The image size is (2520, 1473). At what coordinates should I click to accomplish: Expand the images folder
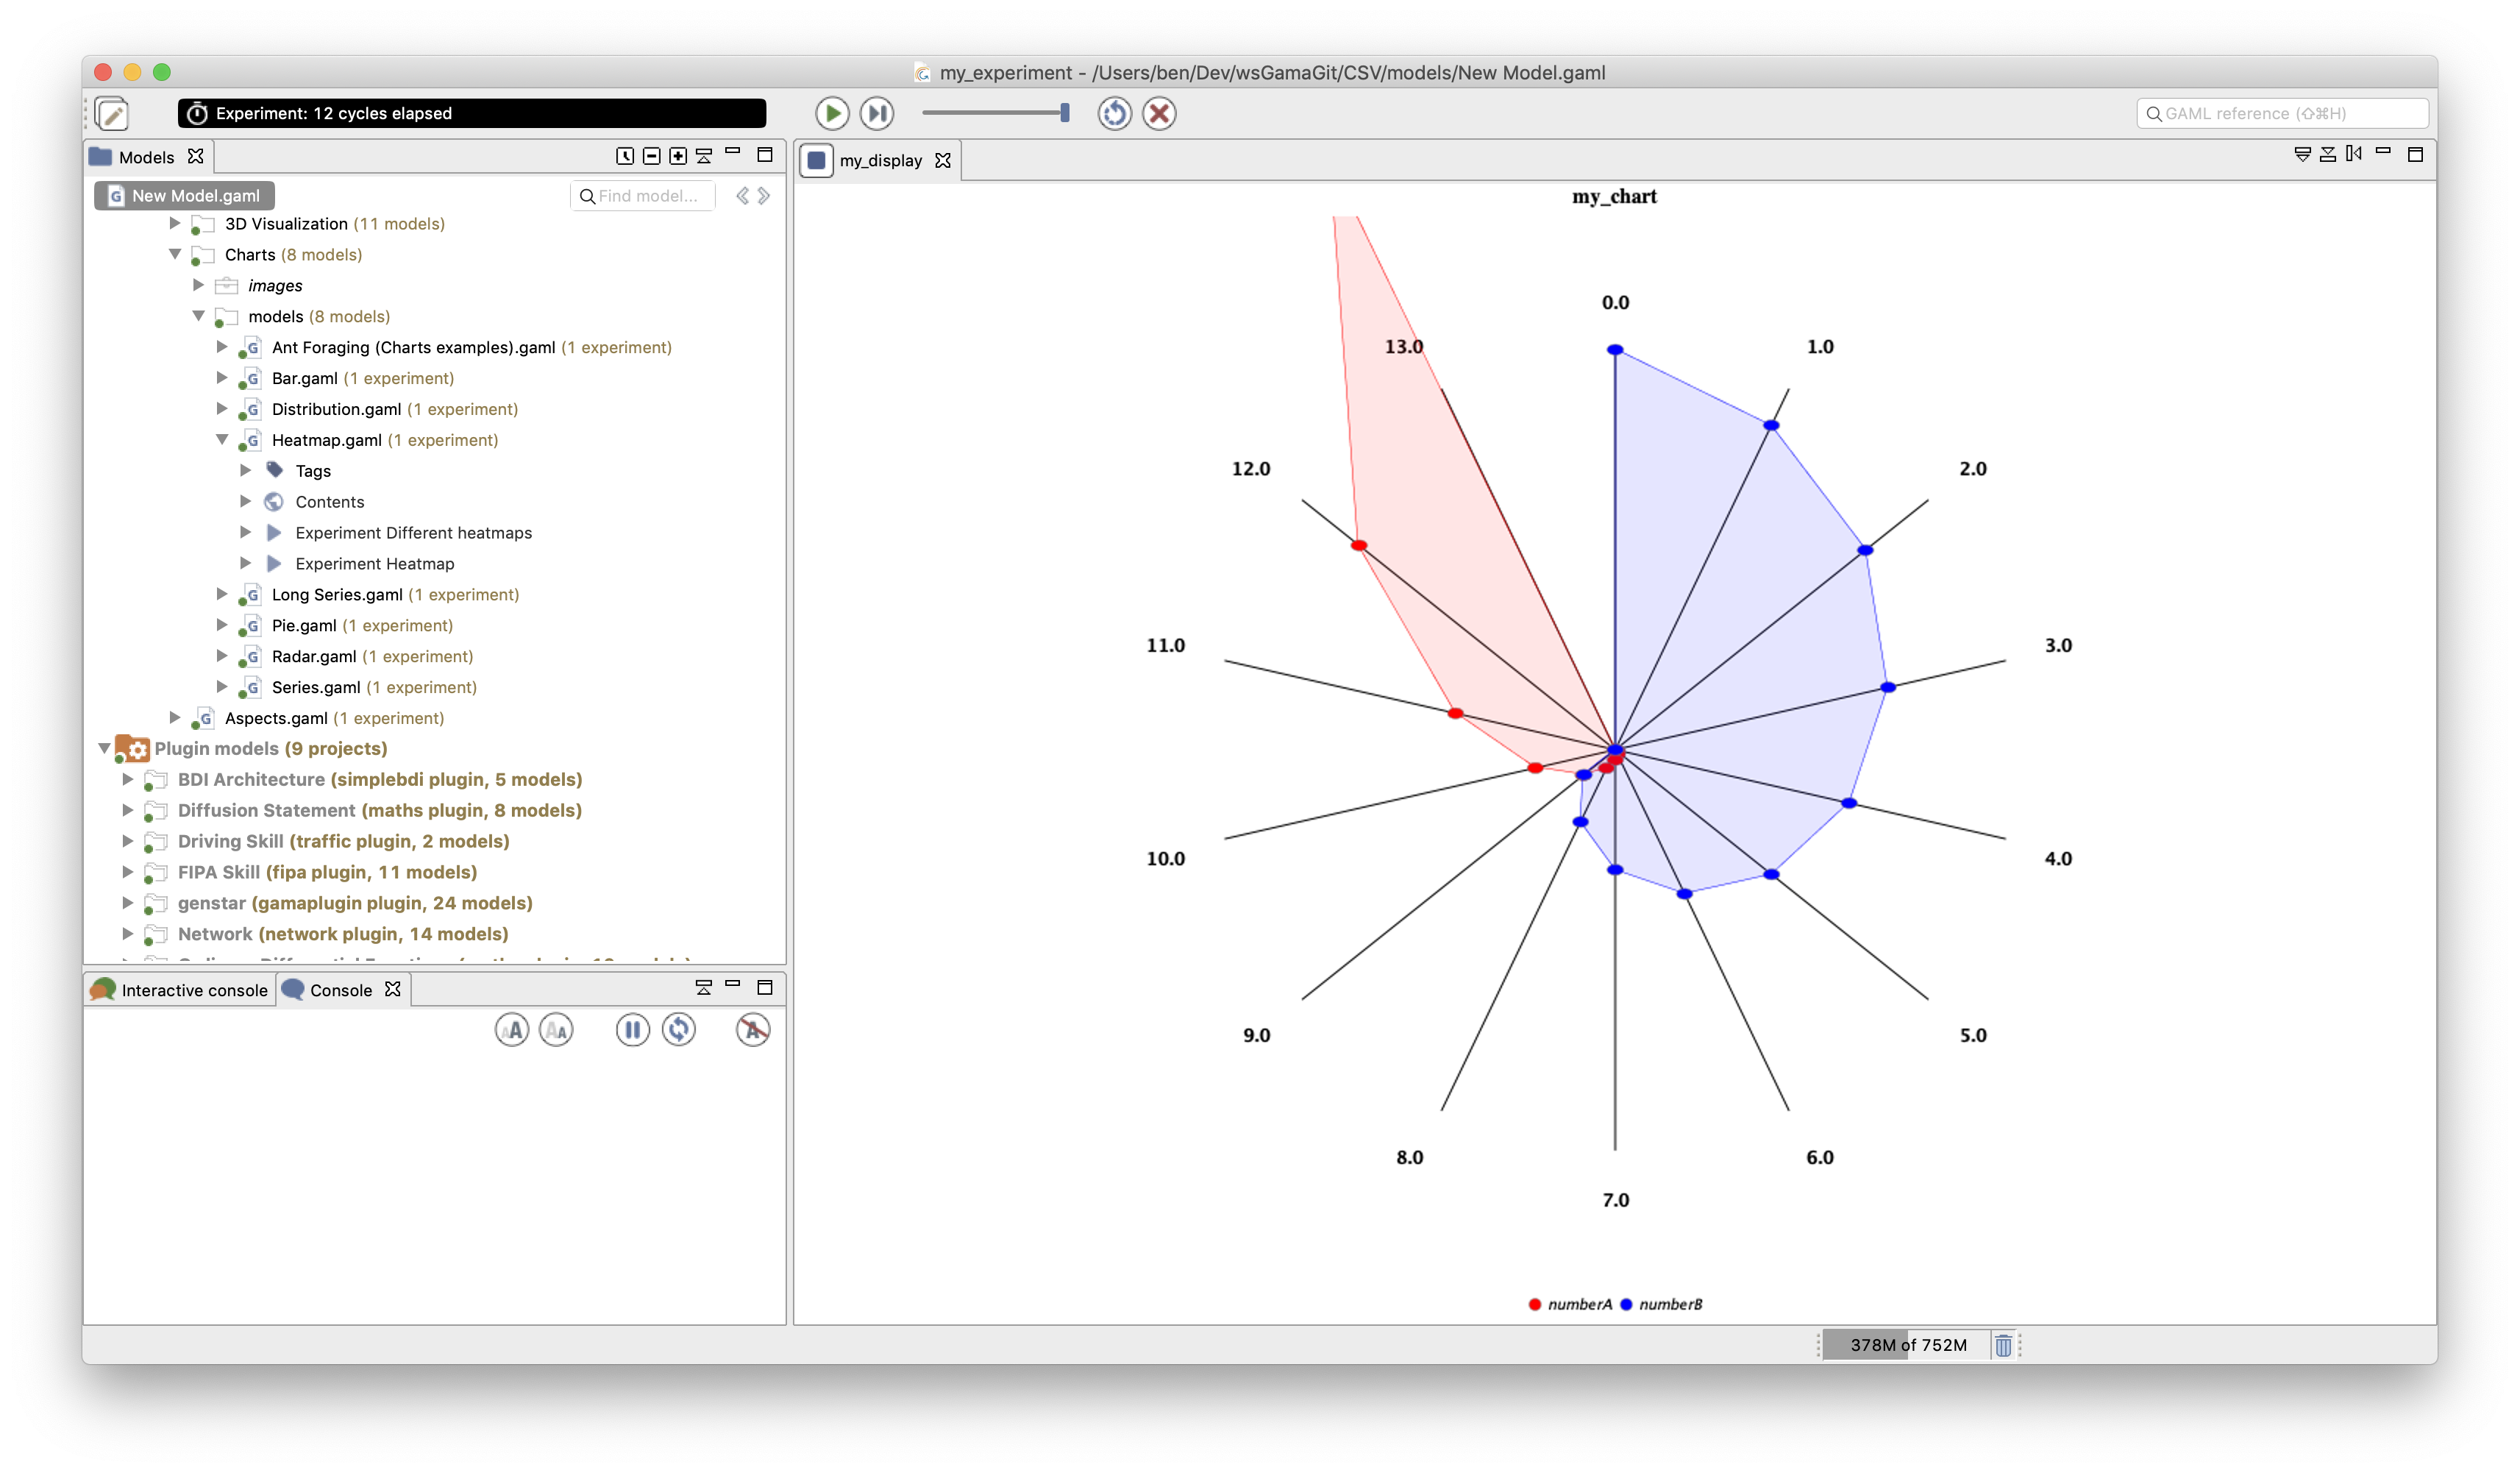tap(198, 286)
